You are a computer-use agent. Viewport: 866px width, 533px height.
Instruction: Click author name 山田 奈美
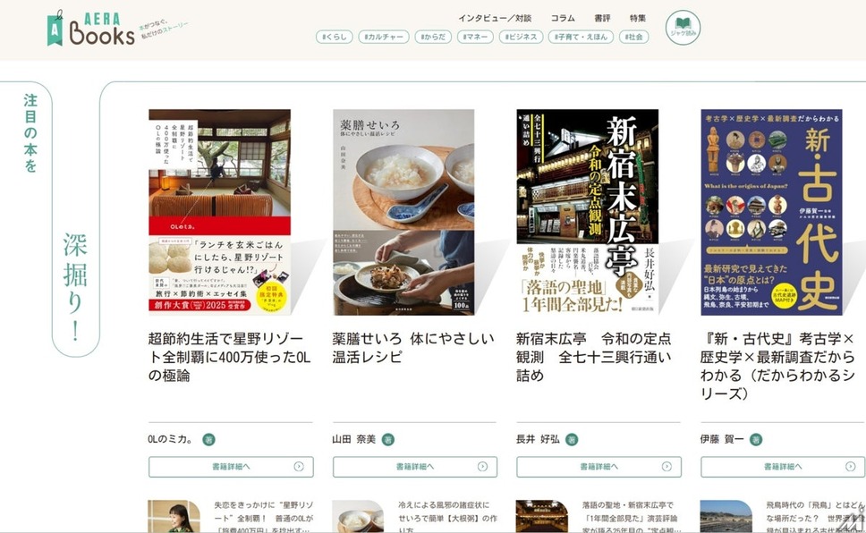tap(354, 440)
